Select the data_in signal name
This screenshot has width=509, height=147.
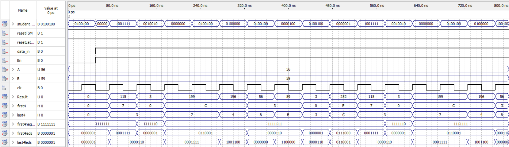(23, 51)
